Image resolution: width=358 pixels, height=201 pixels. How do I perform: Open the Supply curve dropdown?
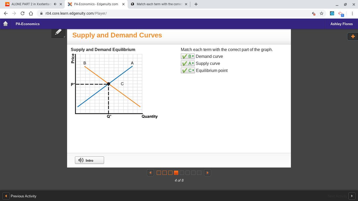tap(188, 64)
